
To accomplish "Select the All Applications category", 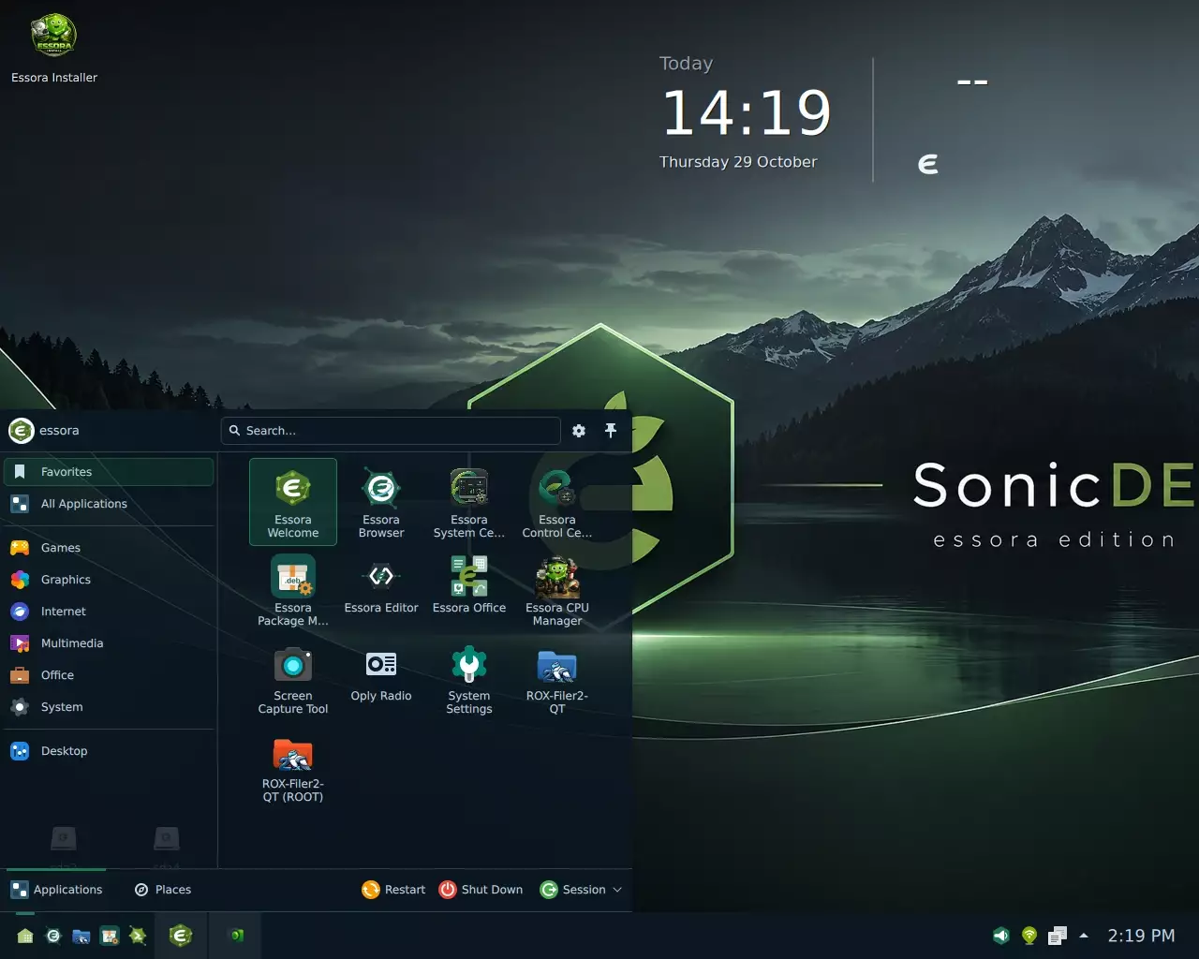I will pyautogui.click(x=109, y=504).
